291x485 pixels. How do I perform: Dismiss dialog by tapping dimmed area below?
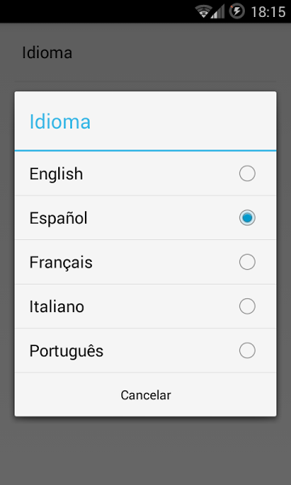(145, 451)
